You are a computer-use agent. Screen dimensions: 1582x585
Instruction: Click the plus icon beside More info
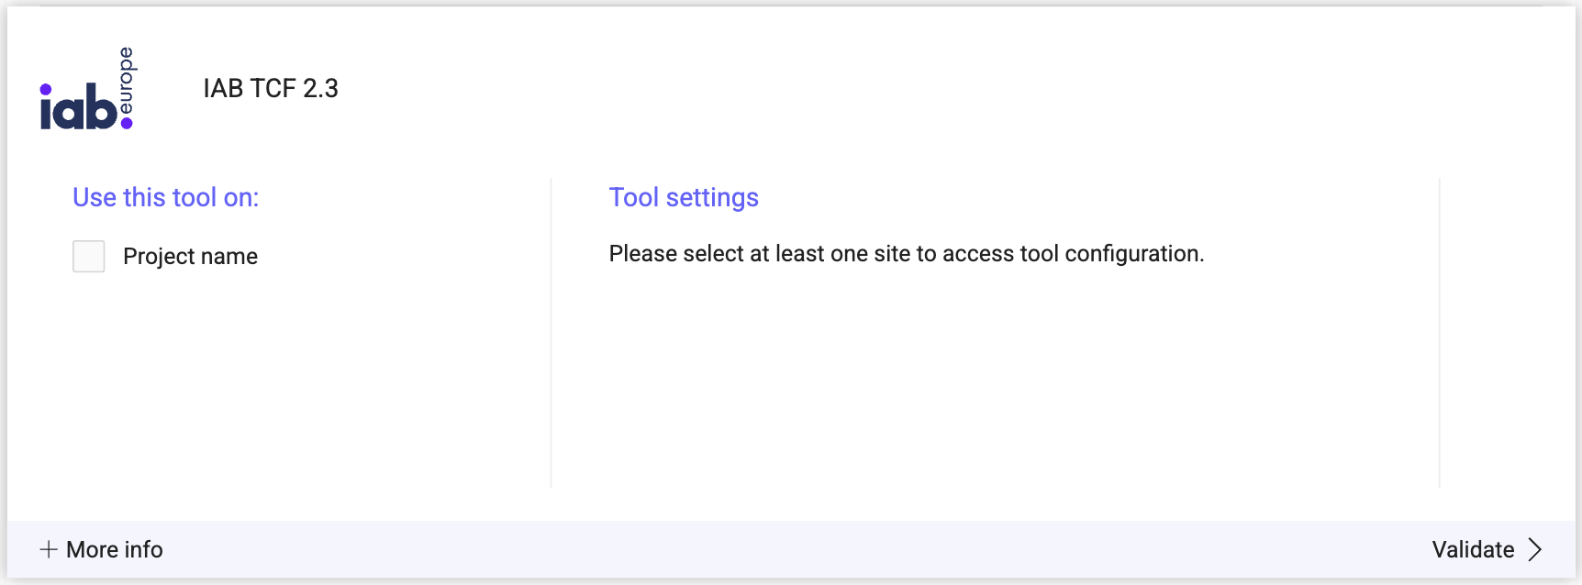tap(49, 549)
